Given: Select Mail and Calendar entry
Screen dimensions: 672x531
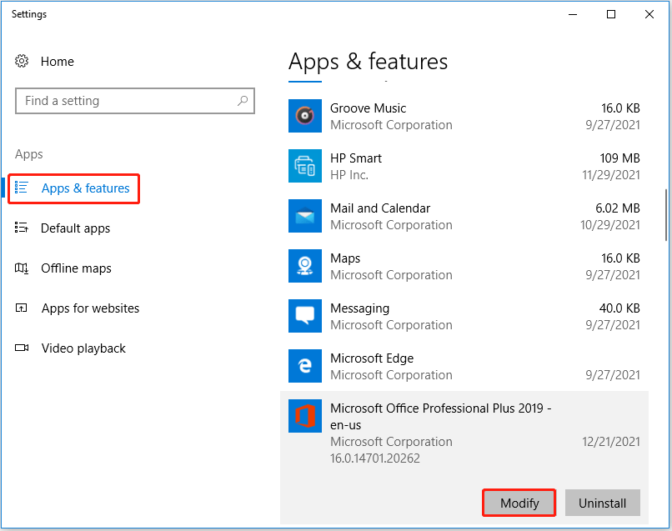Looking at the screenshot, I should (x=464, y=216).
